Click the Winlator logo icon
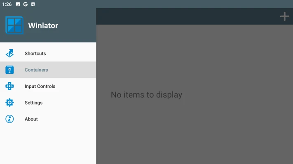Screen dimensions: 293x164 (14, 25)
